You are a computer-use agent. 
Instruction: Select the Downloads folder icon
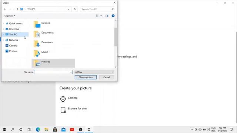[37, 44]
